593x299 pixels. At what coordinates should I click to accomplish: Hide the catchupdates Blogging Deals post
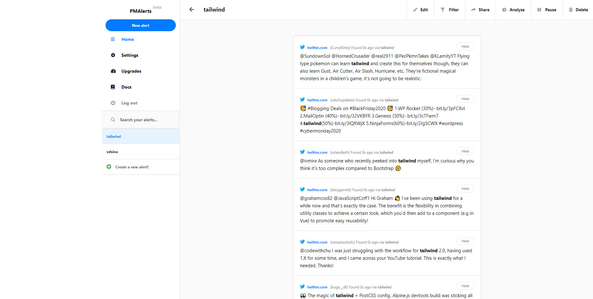[x=465, y=99]
